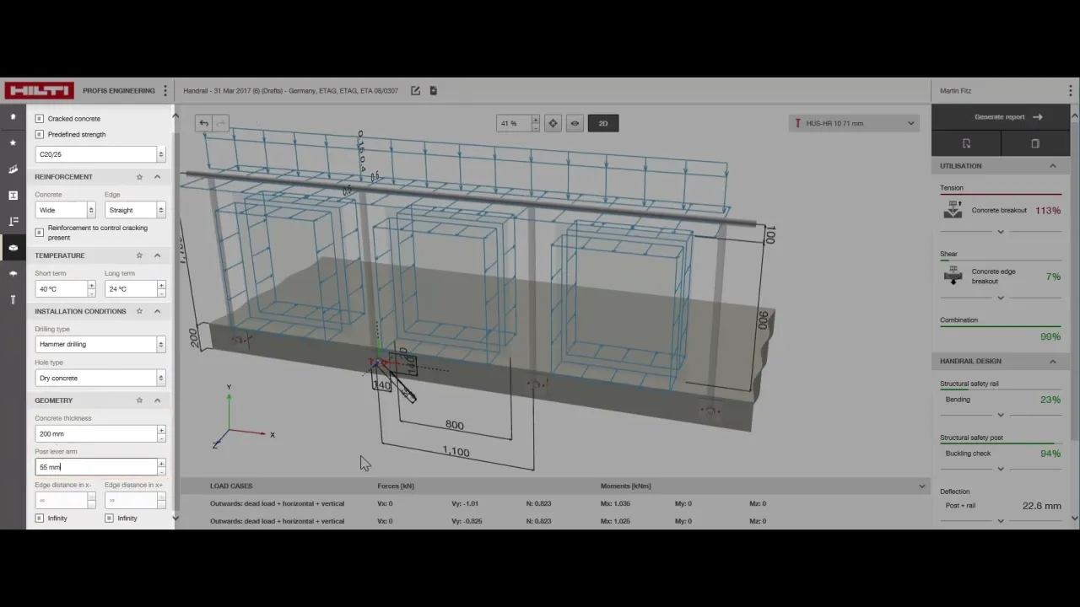Click the edit project name pencil icon
The image size is (1080, 607).
coord(415,90)
